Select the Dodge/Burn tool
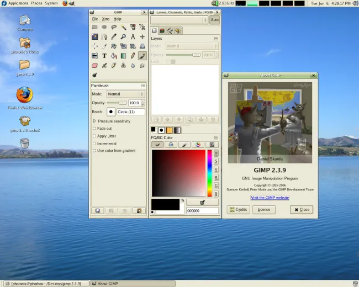359x287 pixels. coord(94,75)
